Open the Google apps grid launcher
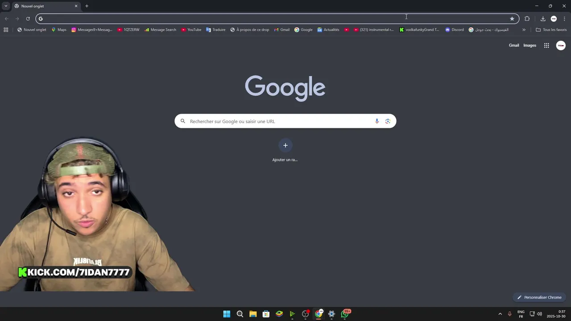571x321 pixels. tap(546, 45)
